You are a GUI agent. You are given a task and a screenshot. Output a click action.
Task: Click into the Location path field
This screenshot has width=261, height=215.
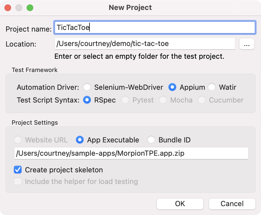tap(145, 43)
